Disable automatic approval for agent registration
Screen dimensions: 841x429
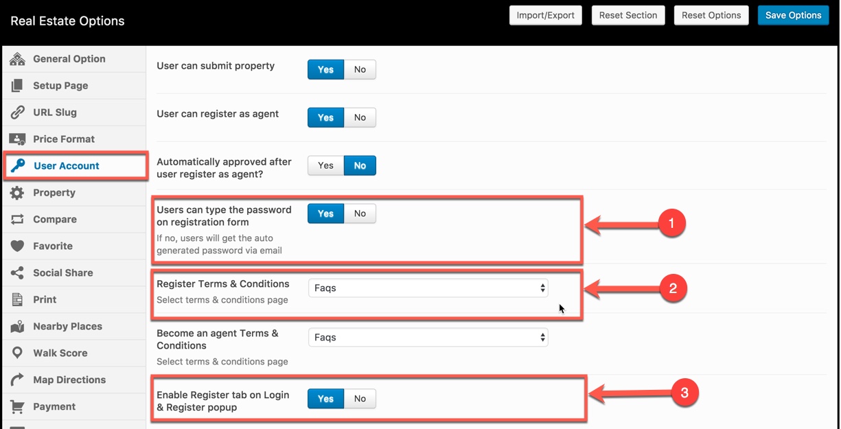coord(360,165)
